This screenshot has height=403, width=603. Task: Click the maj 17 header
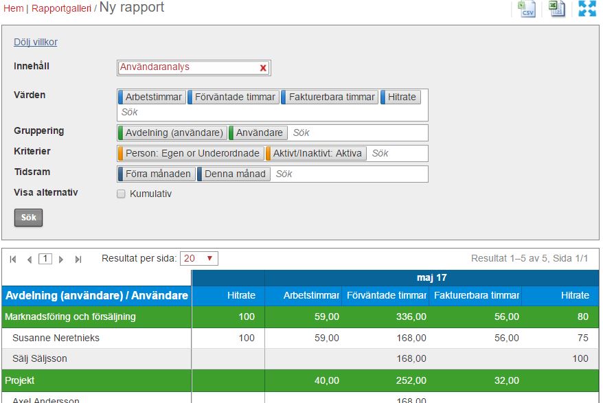[431, 277]
